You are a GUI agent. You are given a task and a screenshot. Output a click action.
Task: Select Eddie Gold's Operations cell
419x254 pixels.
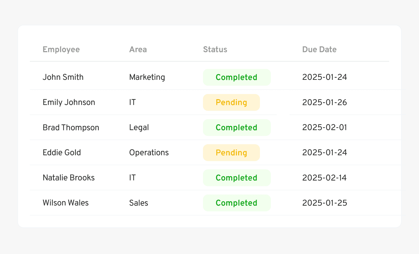(149, 152)
